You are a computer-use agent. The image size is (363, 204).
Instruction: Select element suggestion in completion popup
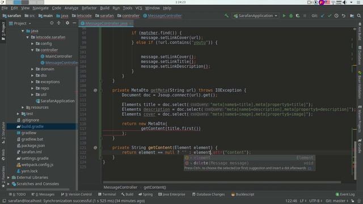249,158
